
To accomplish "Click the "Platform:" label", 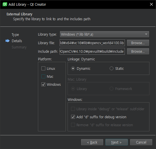I will point(45,59).
